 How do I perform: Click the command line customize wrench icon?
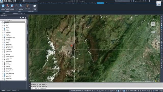tap(30, 86)
